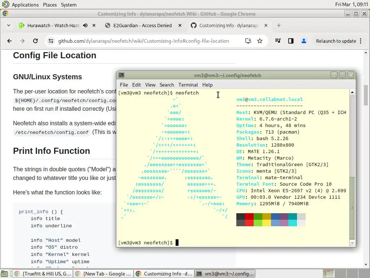The height and width of the screenshot is (278, 370).
Task: Click the show desktop icon in bottom panel
Action: coord(4,274)
